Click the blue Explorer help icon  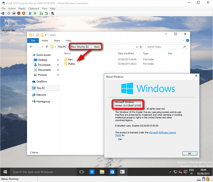click(188, 40)
